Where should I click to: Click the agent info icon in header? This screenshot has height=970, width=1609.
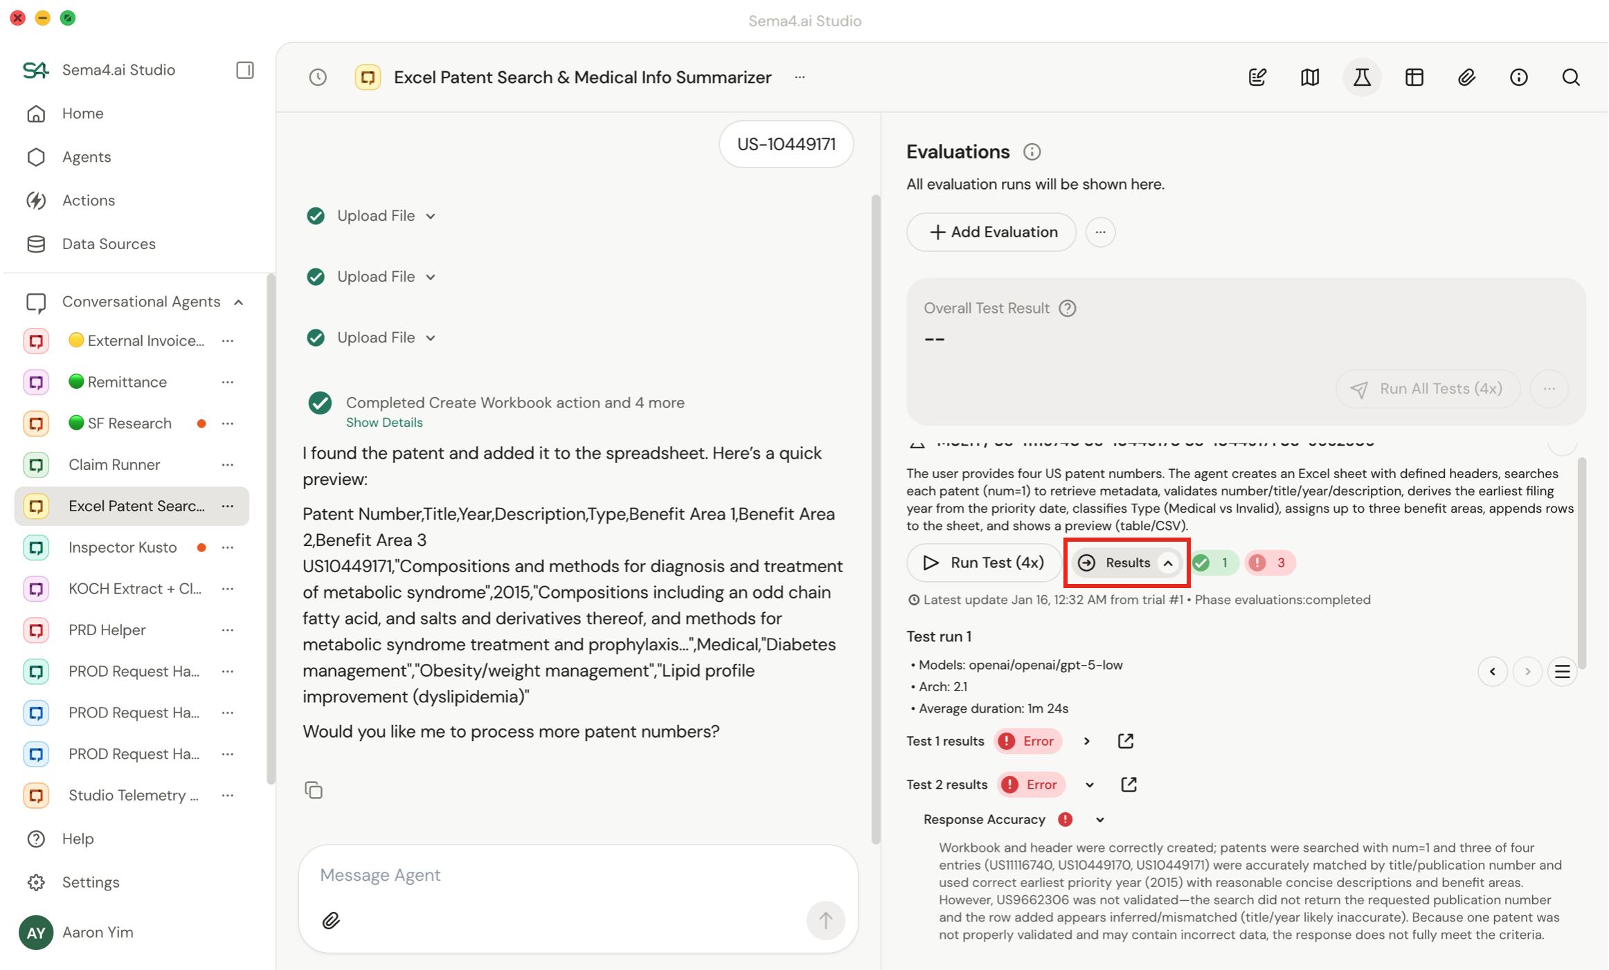[1518, 77]
